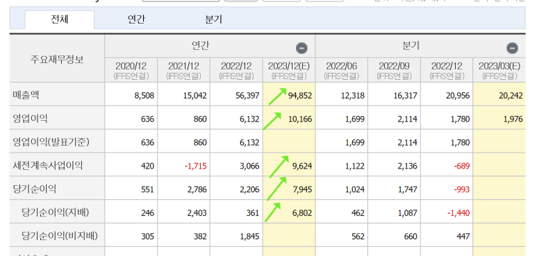The height and width of the screenshot is (256, 537).
Task: Select 매출액 value 15,042
Action: 195,96
